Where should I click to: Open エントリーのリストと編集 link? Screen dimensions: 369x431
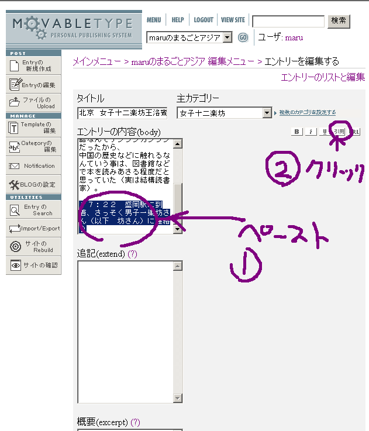coord(323,77)
